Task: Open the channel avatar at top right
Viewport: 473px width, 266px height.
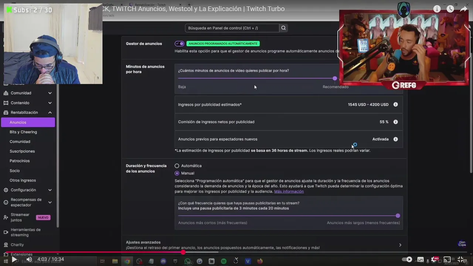Action: click(404, 10)
